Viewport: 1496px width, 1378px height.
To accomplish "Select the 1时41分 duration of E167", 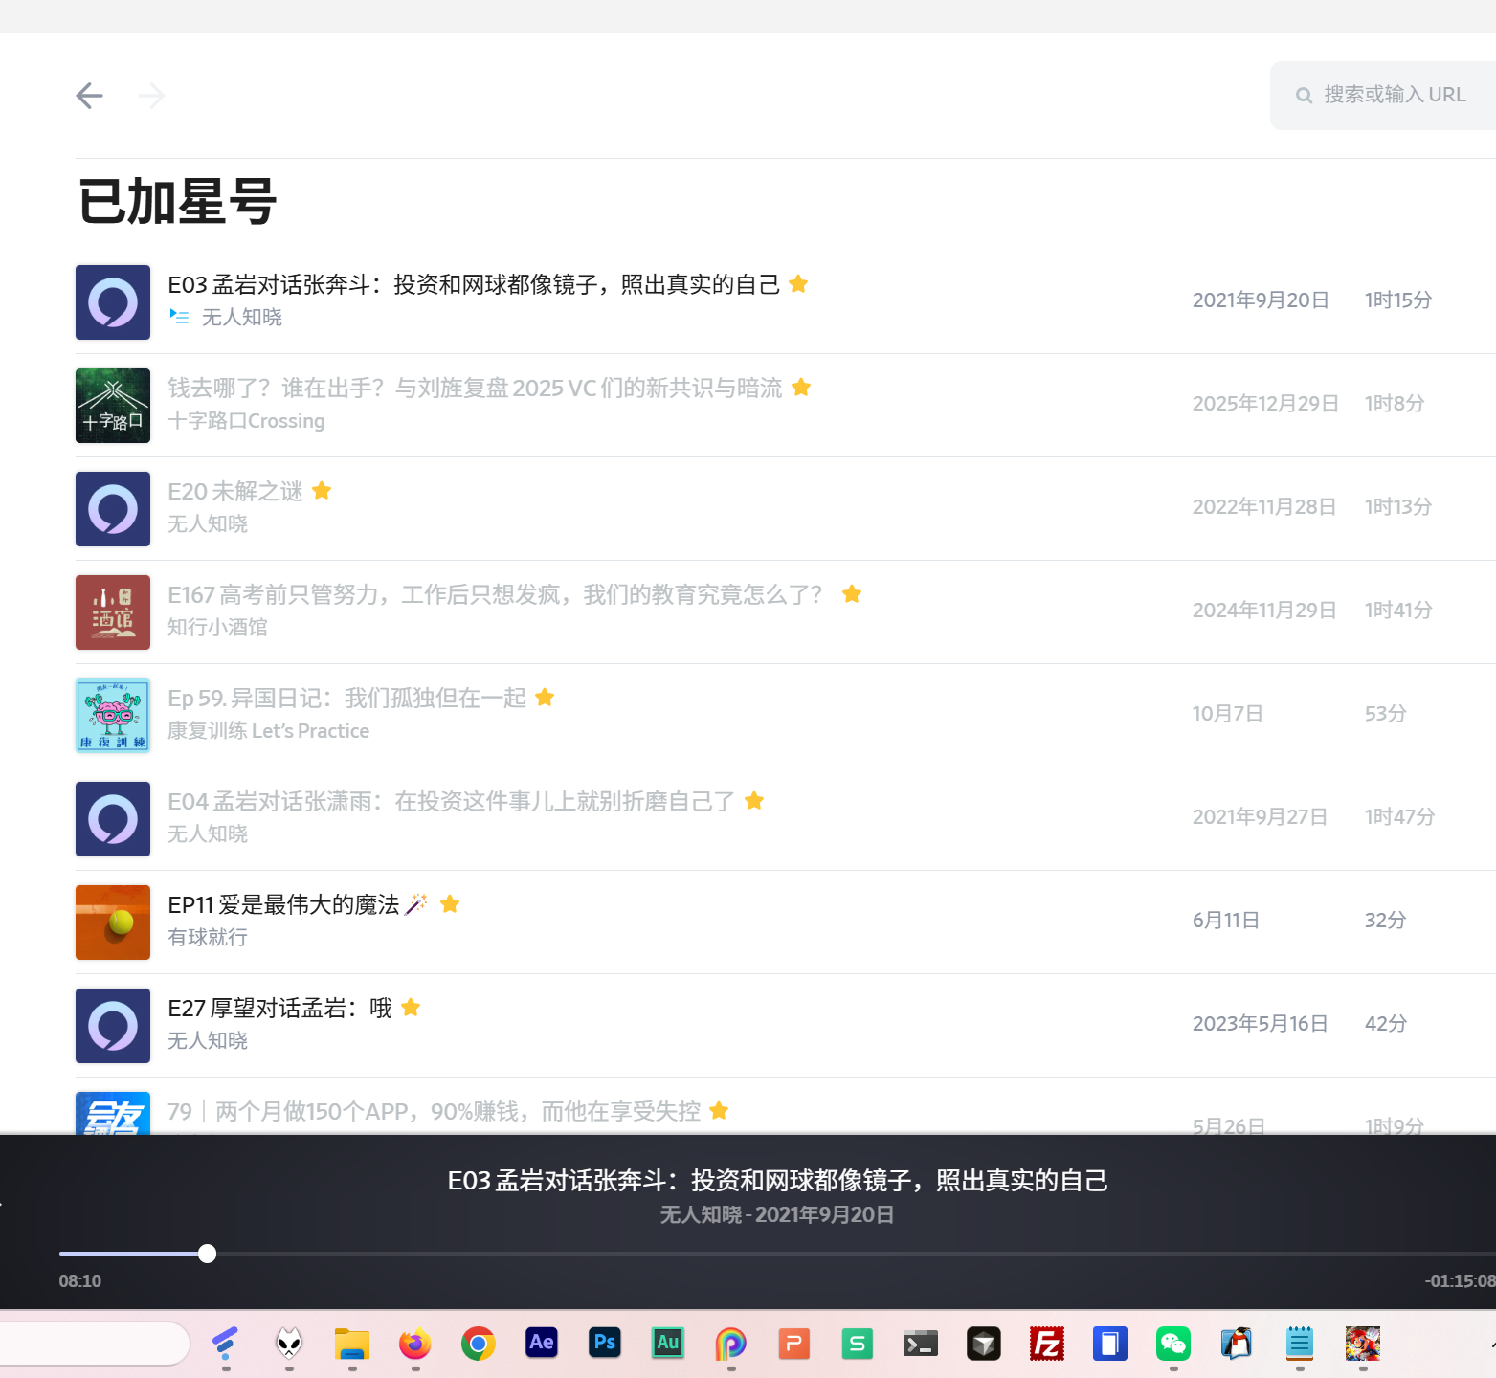I will point(1397,610).
